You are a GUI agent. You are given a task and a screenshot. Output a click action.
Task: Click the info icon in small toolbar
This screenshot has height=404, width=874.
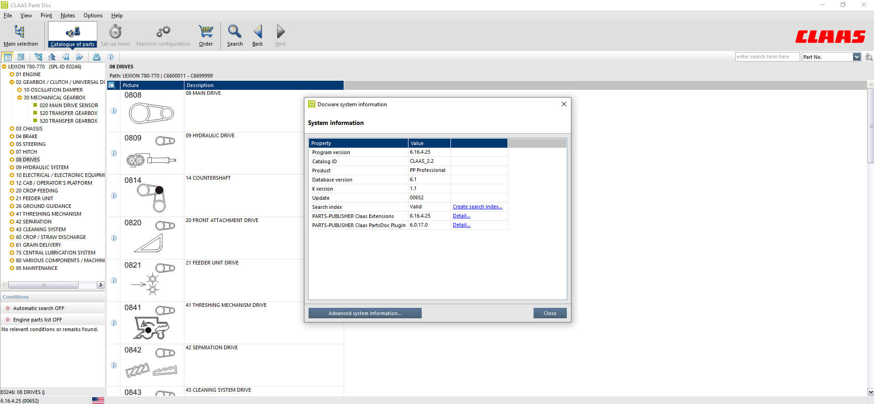coord(110,57)
